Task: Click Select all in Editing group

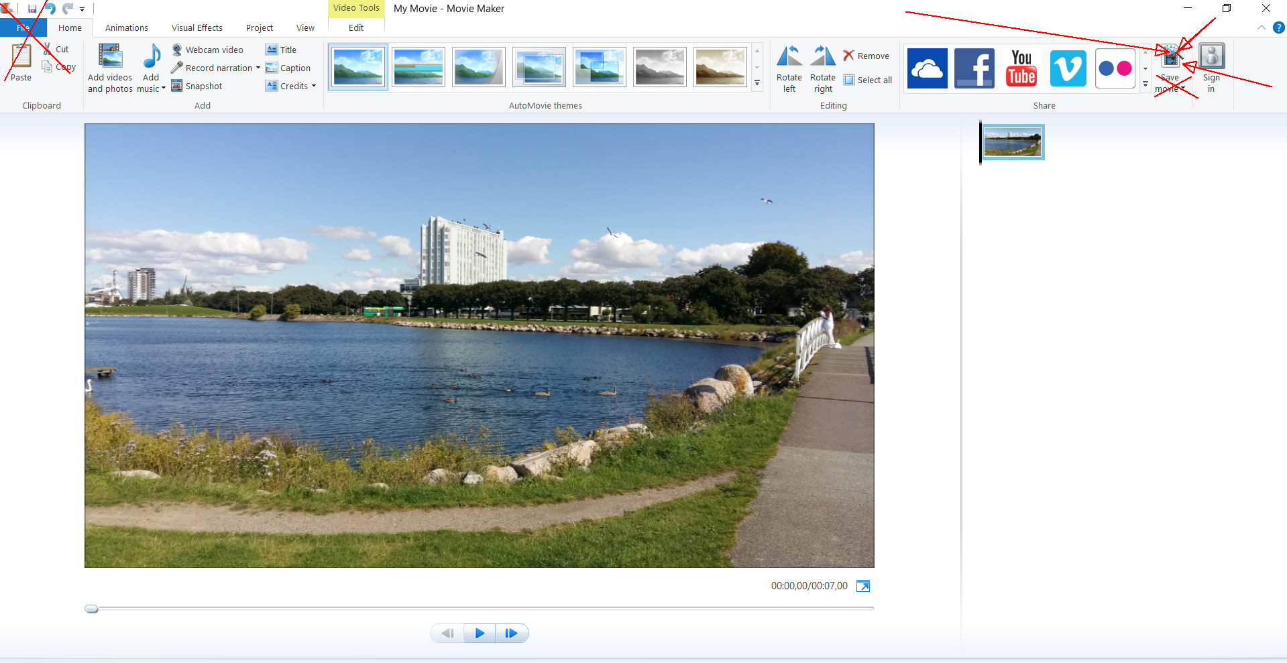Action: pyautogui.click(x=868, y=80)
